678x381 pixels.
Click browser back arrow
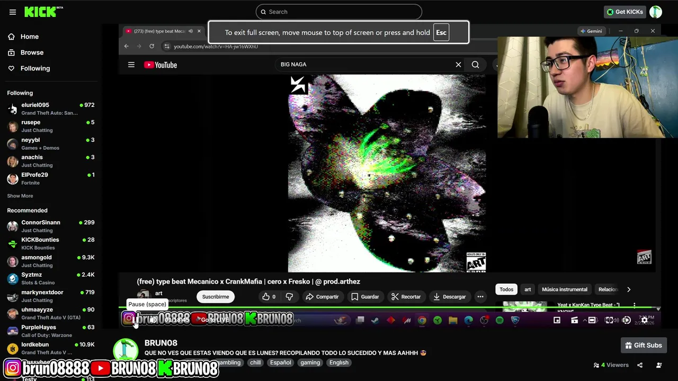(x=126, y=46)
